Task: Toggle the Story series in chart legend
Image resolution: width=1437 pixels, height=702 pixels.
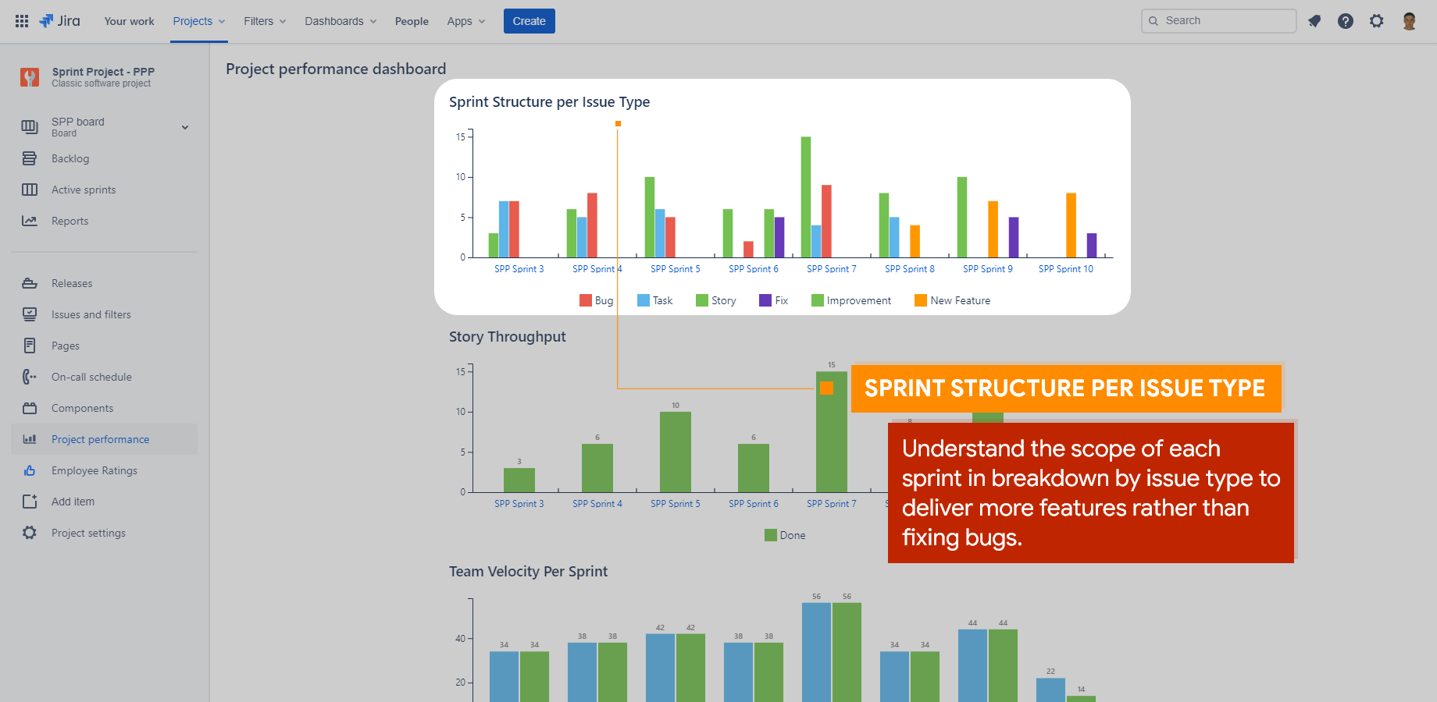Action: click(x=716, y=300)
